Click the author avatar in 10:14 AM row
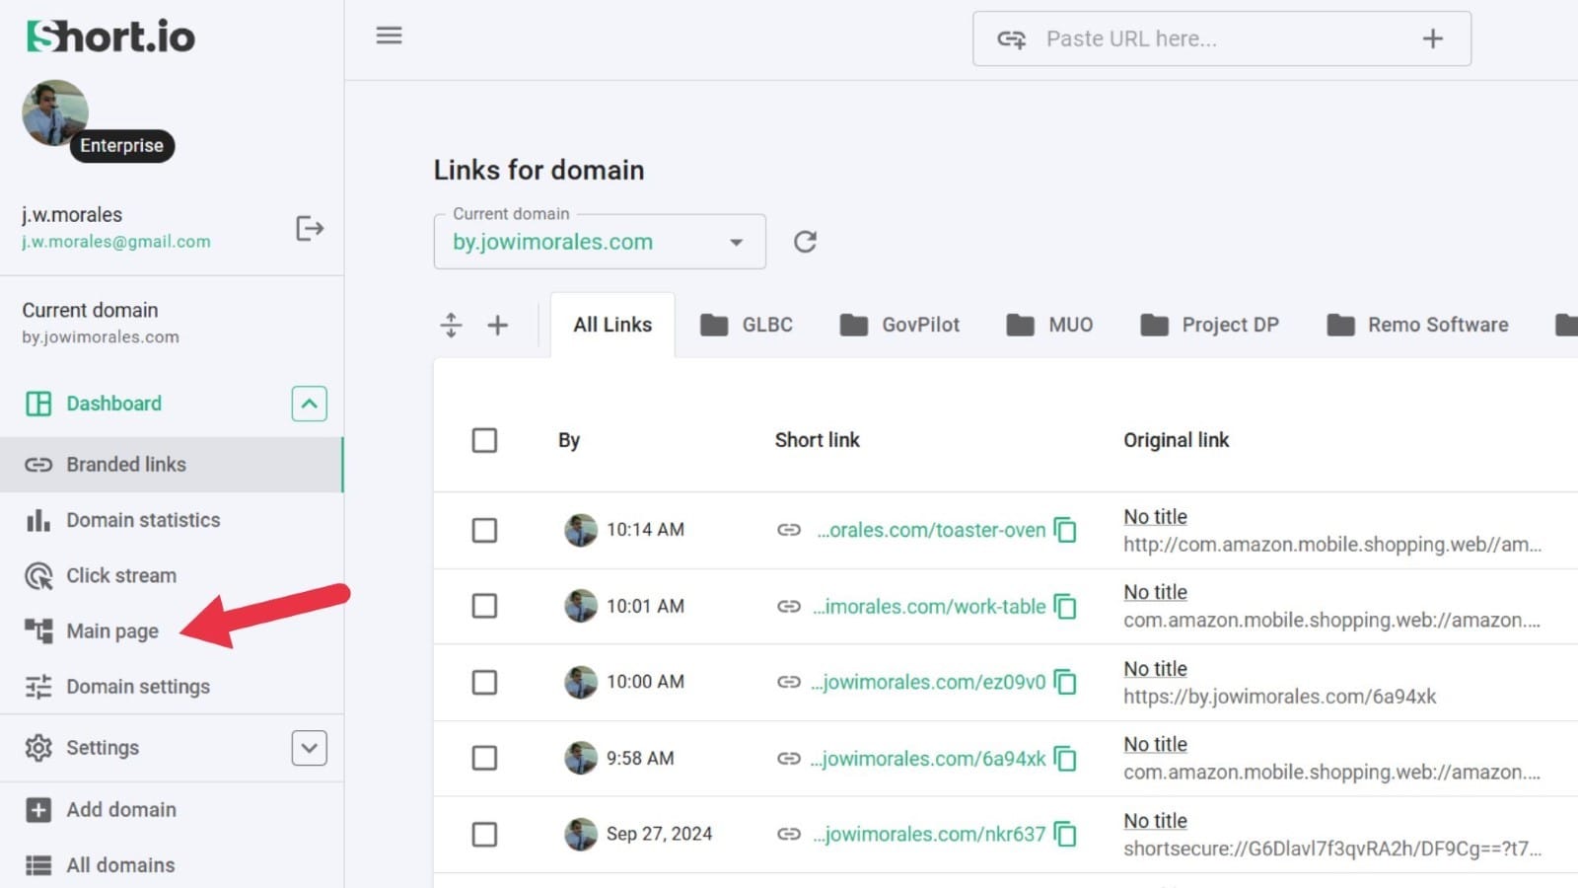The width and height of the screenshot is (1578, 888). coord(581,530)
